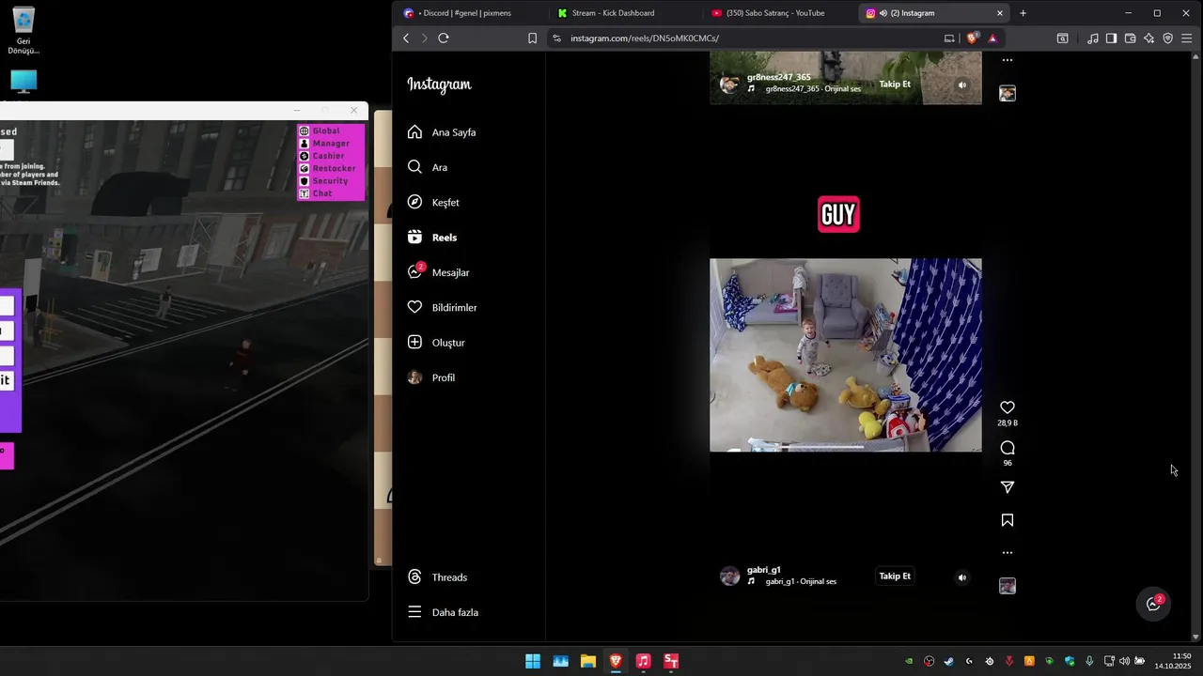Click Oluştur to create a post

436,343
